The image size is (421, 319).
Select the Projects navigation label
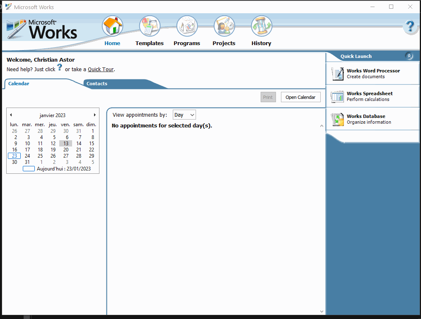pyautogui.click(x=224, y=43)
